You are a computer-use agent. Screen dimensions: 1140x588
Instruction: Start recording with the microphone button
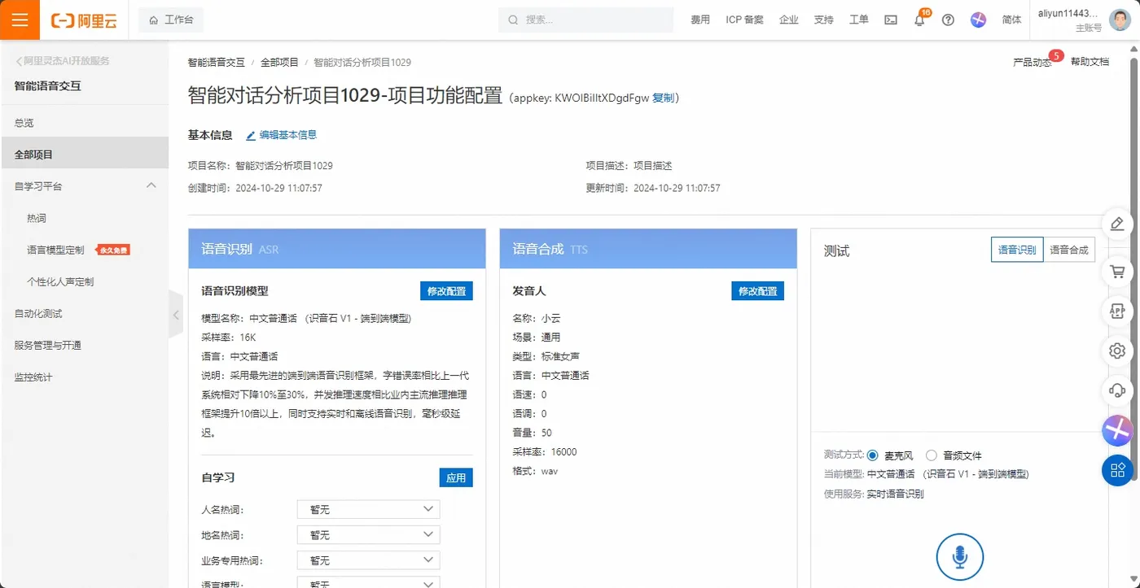click(960, 557)
